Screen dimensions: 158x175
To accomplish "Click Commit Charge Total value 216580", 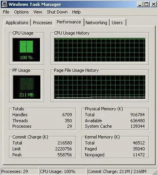I will [65, 143].
